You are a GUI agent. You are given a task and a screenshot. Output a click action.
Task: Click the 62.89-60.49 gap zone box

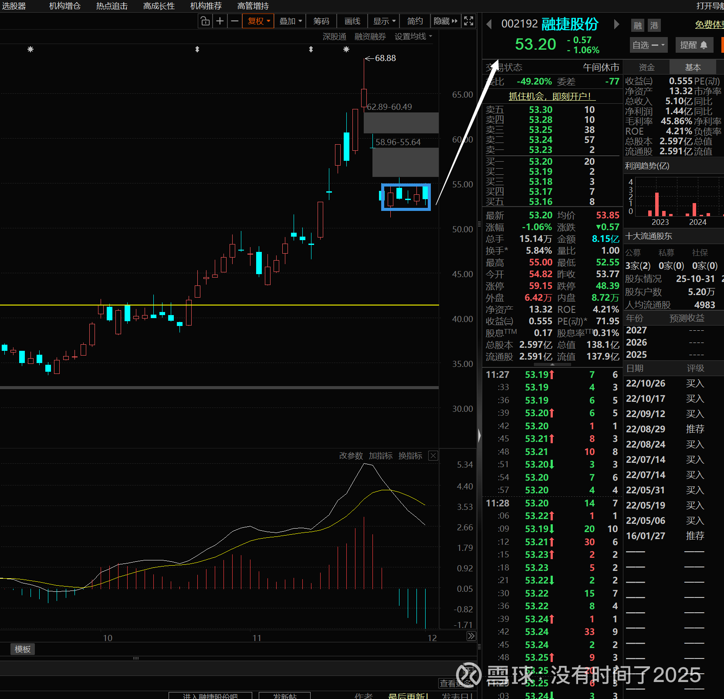tap(401, 123)
